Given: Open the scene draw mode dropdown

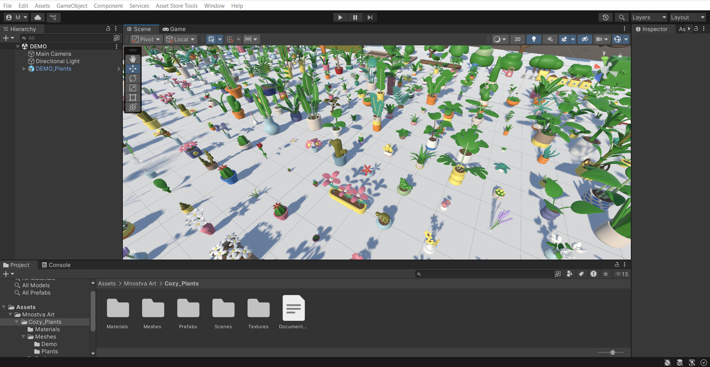Looking at the screenshot, I should [500, 39].
